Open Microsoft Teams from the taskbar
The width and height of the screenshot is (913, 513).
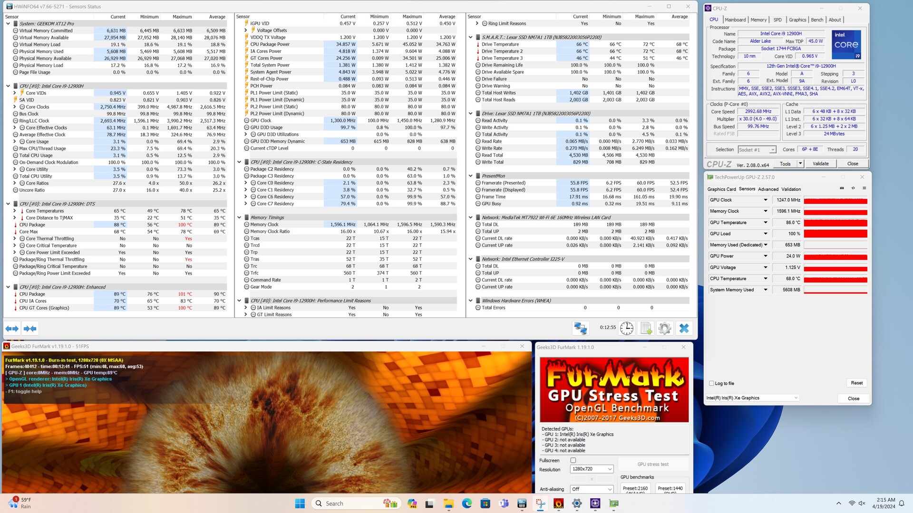(504, 503)
